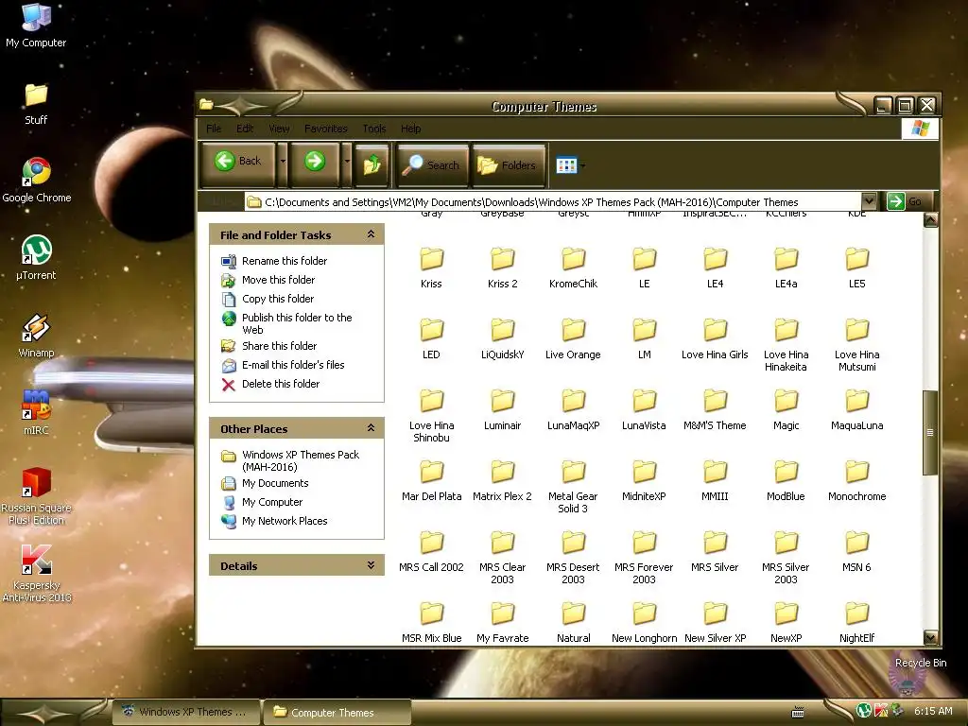Open the Search pane
Screen dimensions: 968x726
pos(431,164)
